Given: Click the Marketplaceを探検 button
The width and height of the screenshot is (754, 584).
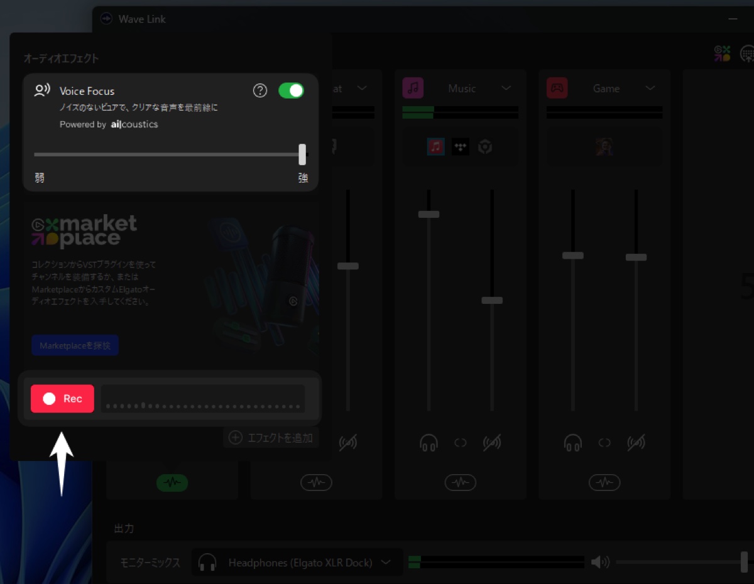Looking at the screenshot, I should pyautogui.click(x=75, y=345).
